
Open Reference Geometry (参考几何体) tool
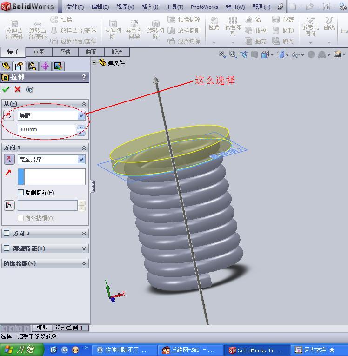click(310, 27)
